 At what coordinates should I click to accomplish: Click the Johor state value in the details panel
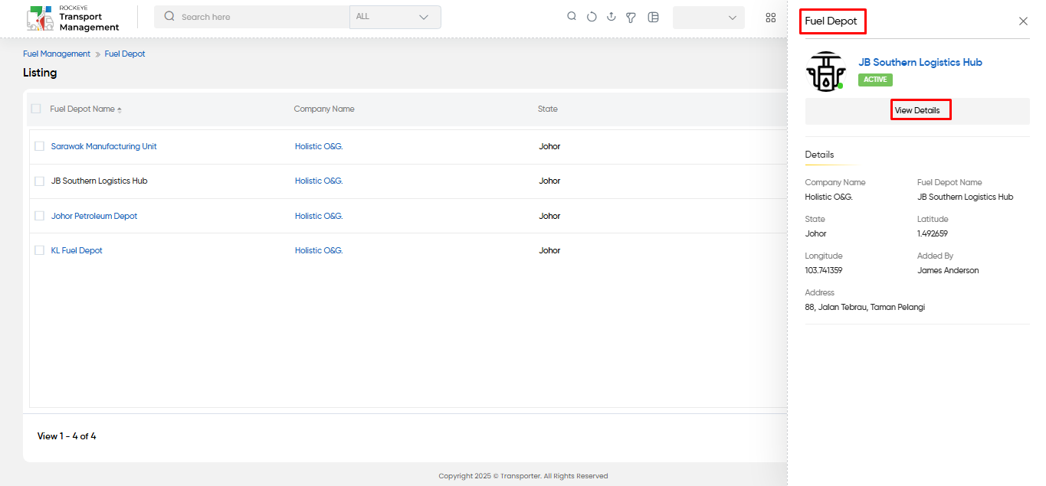(x=816, y=234)
